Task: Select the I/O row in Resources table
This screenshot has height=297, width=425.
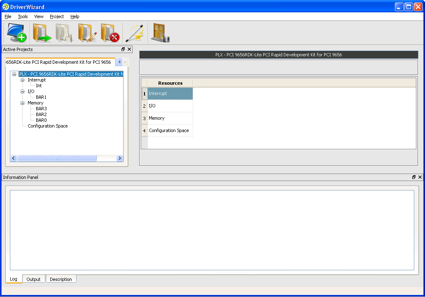Action: [170, 106]
